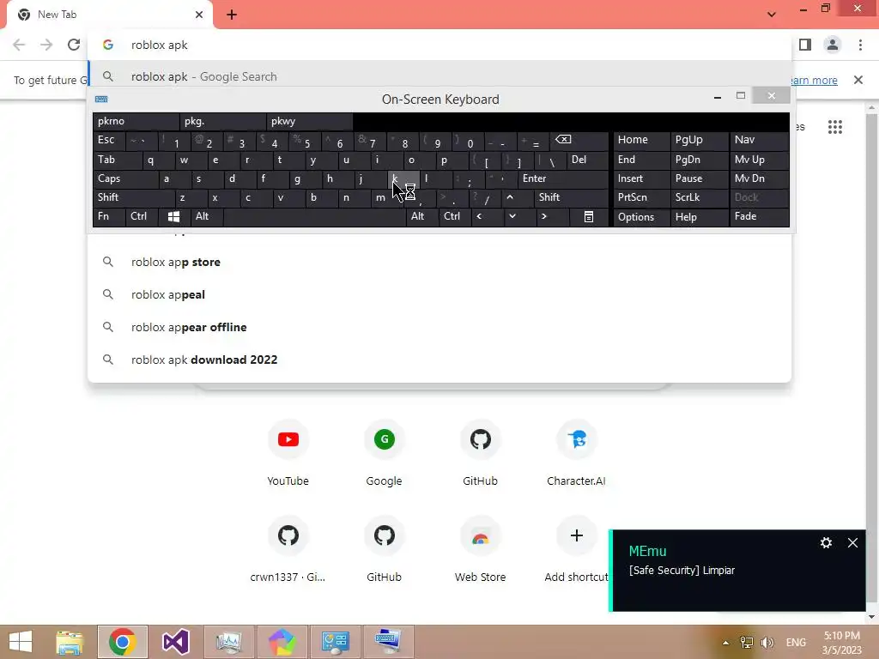879x659 pixels.
Task: Open Chrome three-dot menu
Action: 860,45
